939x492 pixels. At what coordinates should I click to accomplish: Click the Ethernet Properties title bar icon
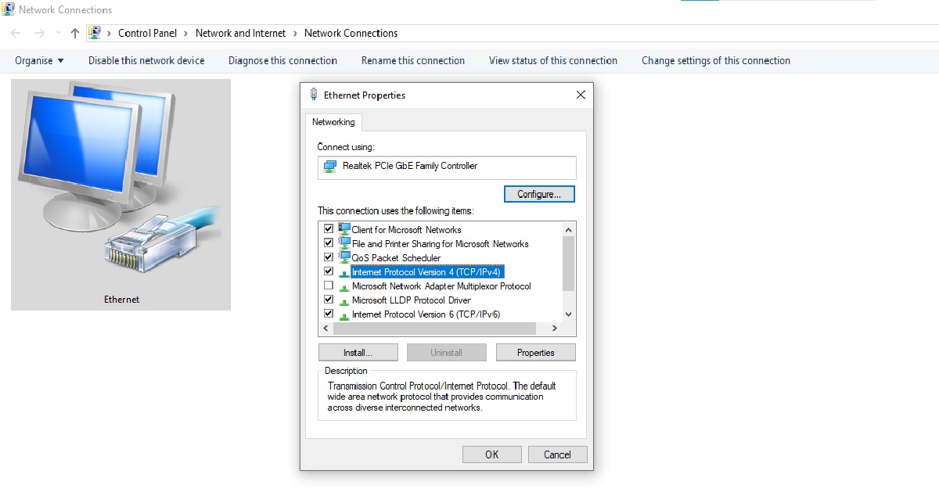tap(314, 95)
